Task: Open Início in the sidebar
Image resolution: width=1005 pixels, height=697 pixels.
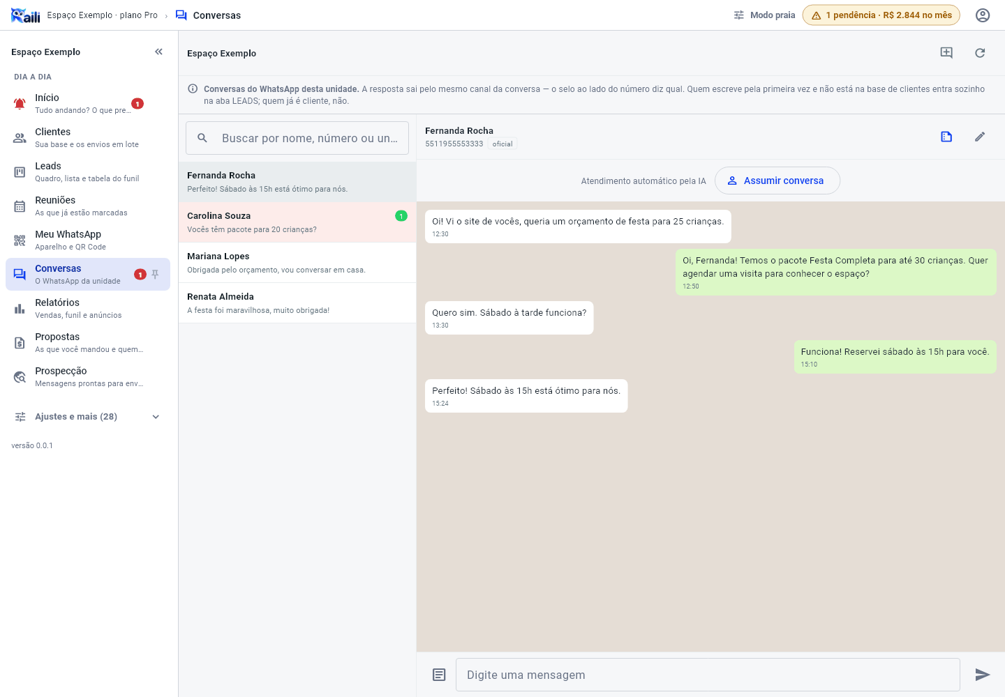Action: coord(88,104)
